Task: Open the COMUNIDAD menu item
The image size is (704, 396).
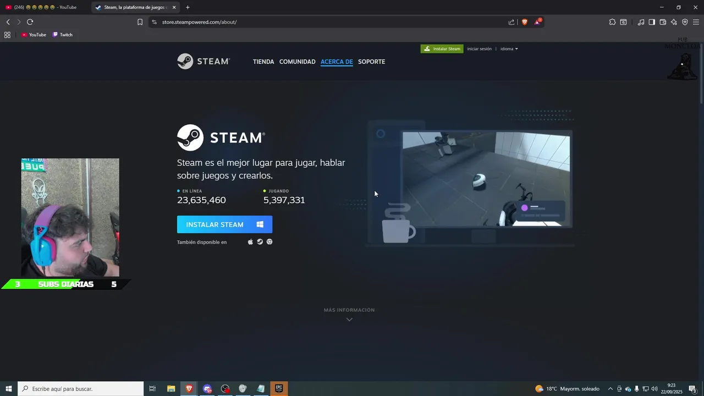Action: (x=297, y=62)
